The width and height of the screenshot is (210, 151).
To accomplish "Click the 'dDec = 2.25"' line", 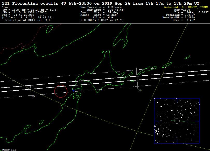I will pos(184,20).
